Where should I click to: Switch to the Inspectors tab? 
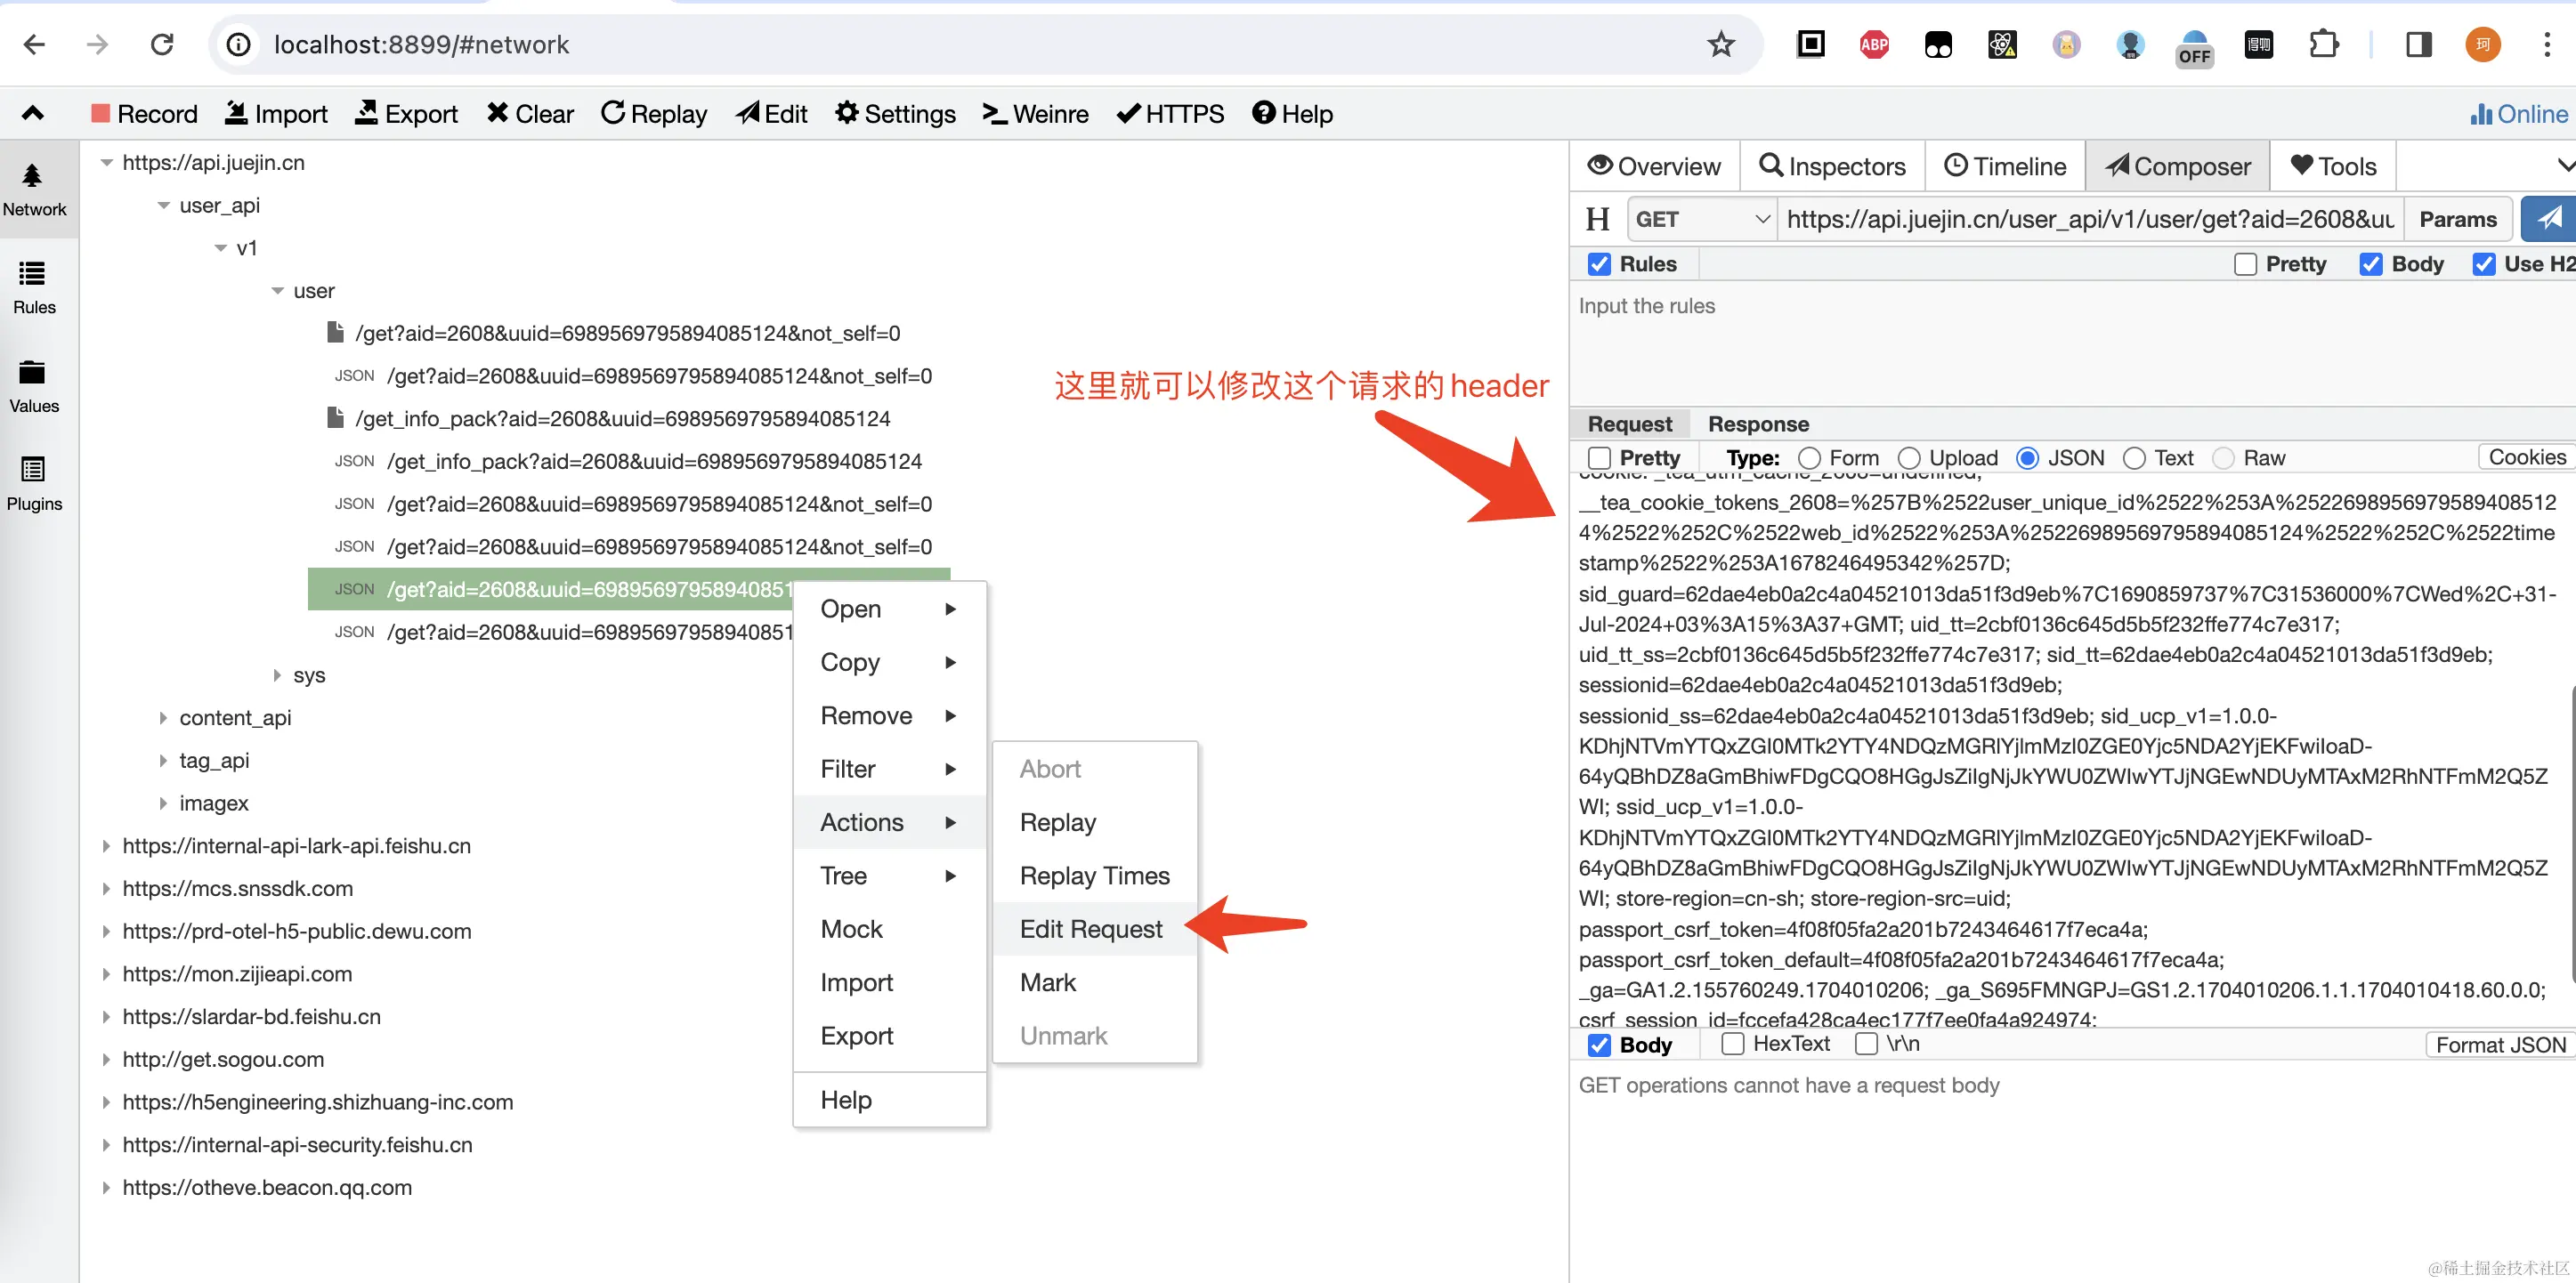(x=1832, y=165)
